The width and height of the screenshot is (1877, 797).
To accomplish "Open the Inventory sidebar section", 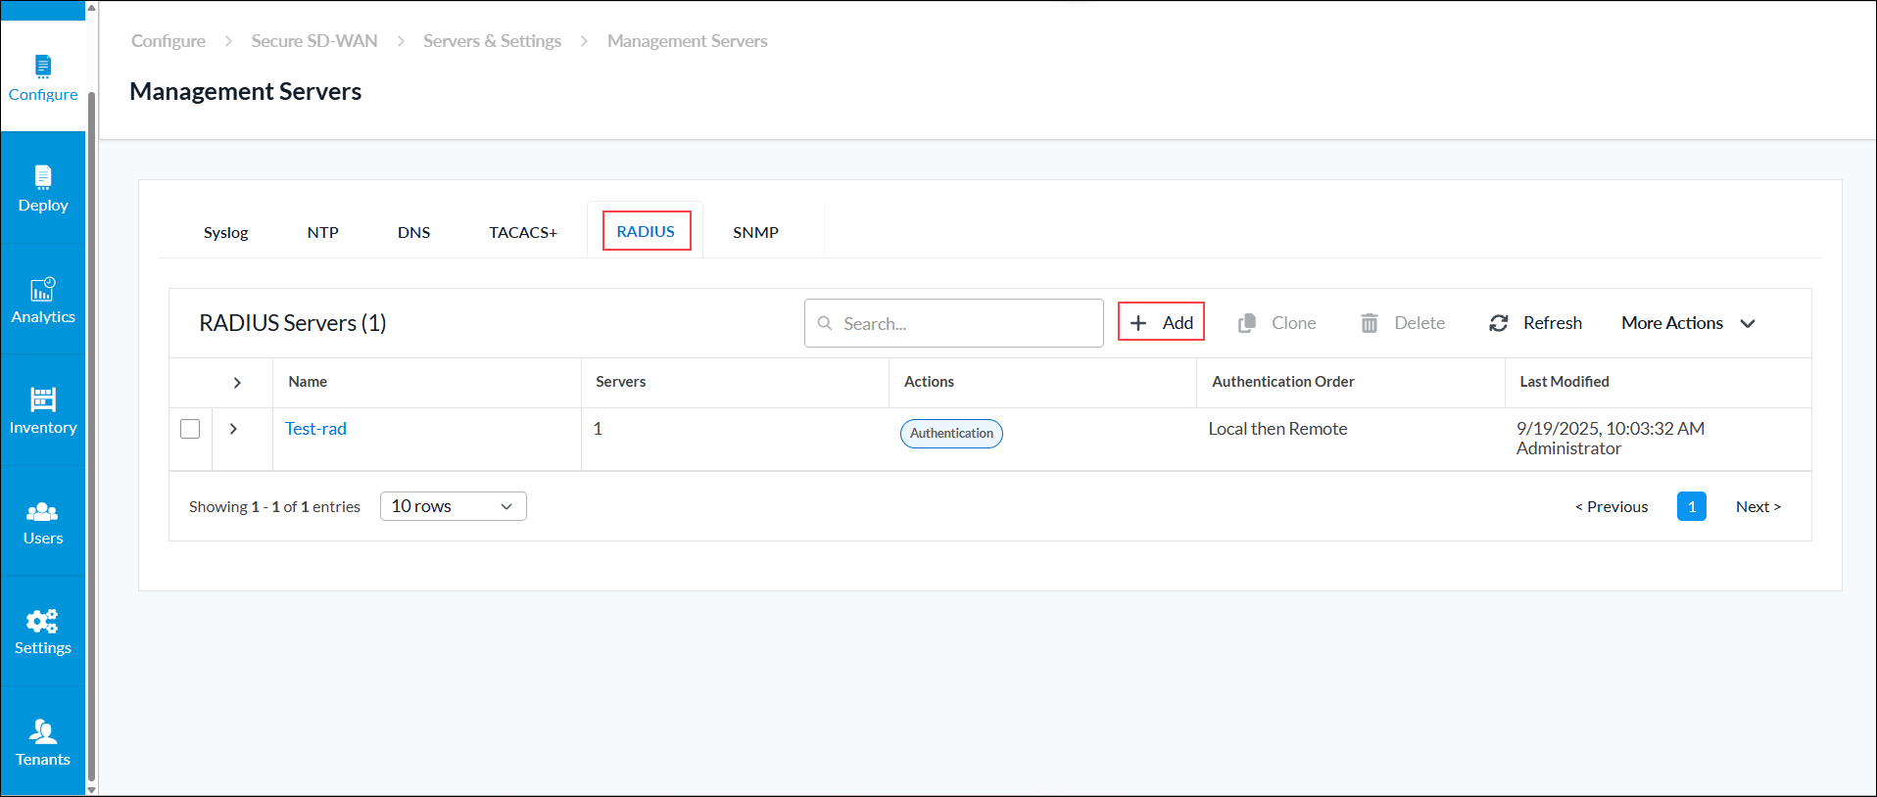I will point(43,411).
